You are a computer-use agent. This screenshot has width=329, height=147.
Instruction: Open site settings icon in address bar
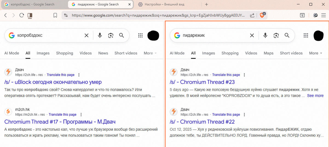[x=66, y=16]
